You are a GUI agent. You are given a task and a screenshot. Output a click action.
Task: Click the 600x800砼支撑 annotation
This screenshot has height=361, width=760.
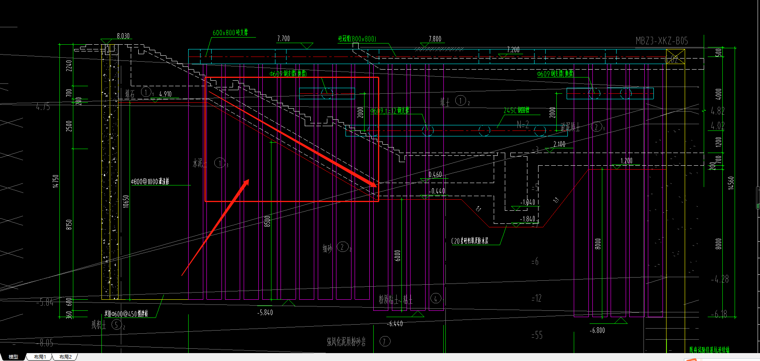(x=230, y=32)
